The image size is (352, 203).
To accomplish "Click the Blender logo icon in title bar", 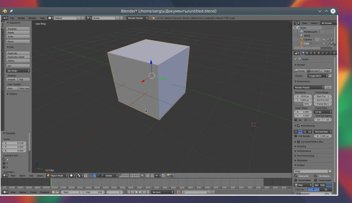I will tap(5, 11).
